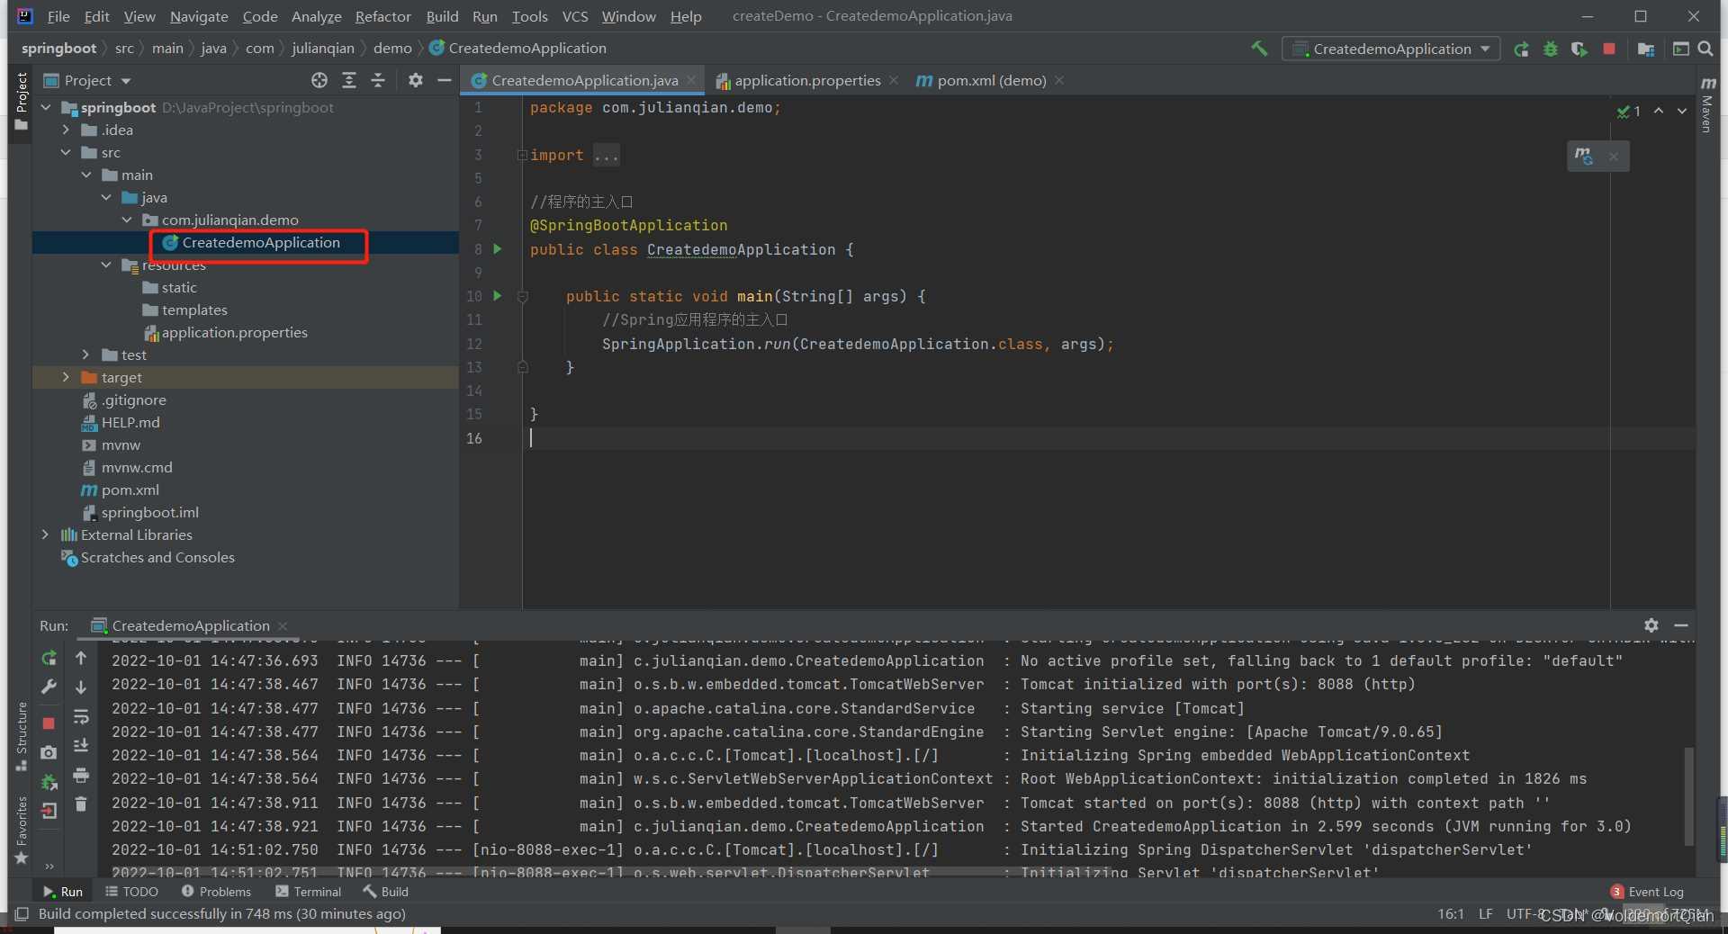1728x934 pixels.
Task: Click cursor position 16:1 in status bar
Action: pyautogui.click(x=1450, y=914)
